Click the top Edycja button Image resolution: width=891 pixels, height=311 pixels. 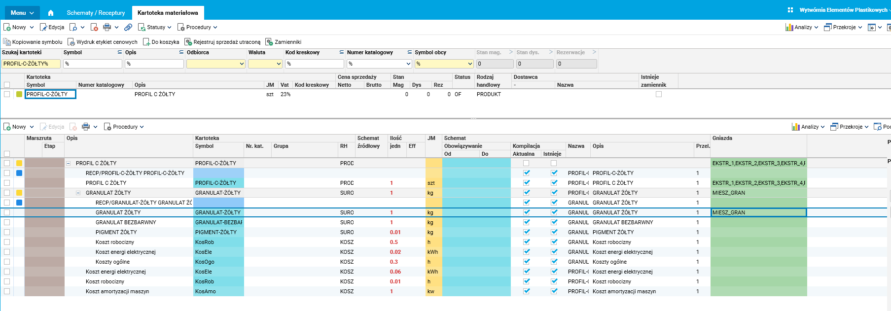[52, 28]
